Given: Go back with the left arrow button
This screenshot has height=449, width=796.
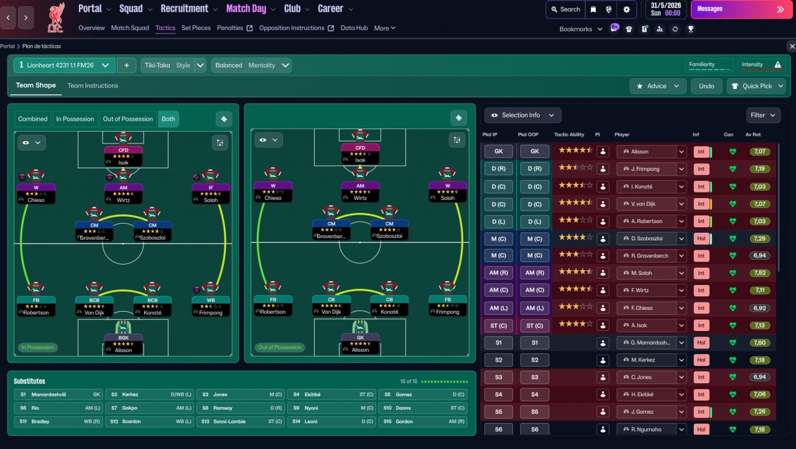Looking at the screenshot, I should tap(8, 17).
